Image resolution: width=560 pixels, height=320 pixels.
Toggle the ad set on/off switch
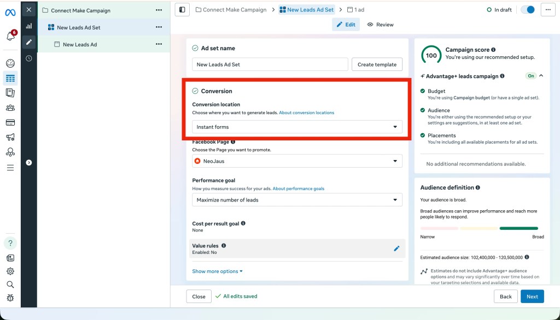click(527, 10)
